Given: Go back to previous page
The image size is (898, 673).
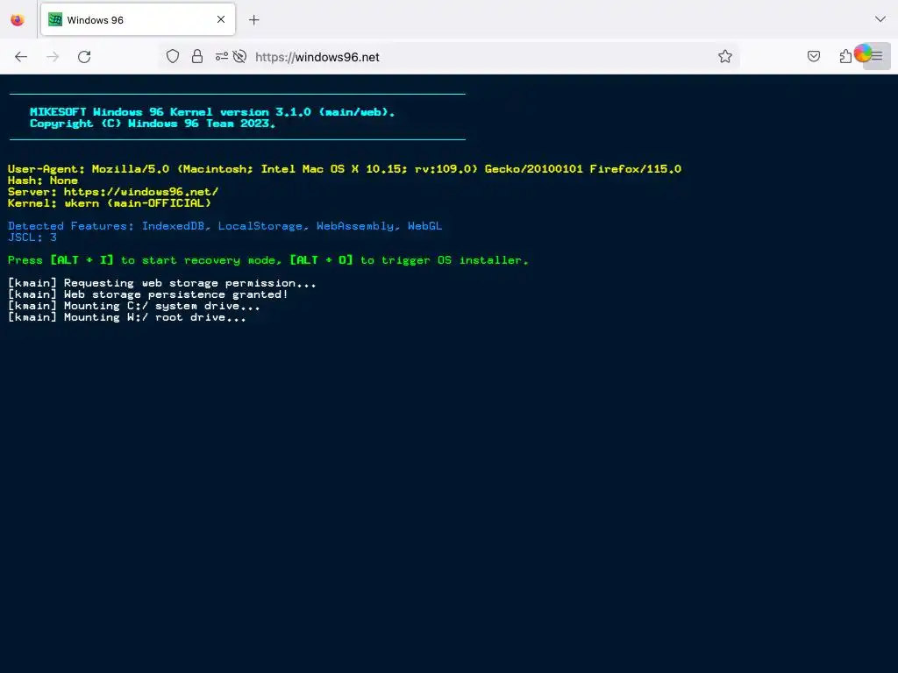Looking at the screenshot, I should [x=21, y=57].
